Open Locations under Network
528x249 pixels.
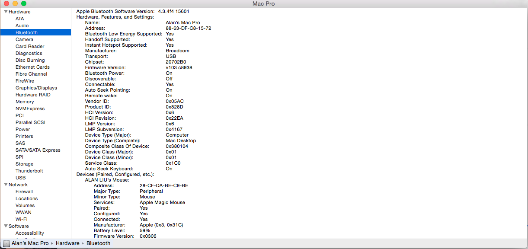(27, 198)
